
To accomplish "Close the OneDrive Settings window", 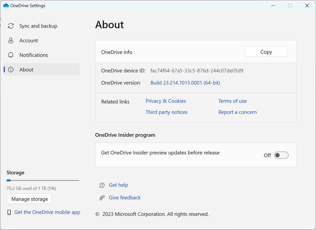I will pyautogui.click(x=307, y=5).
